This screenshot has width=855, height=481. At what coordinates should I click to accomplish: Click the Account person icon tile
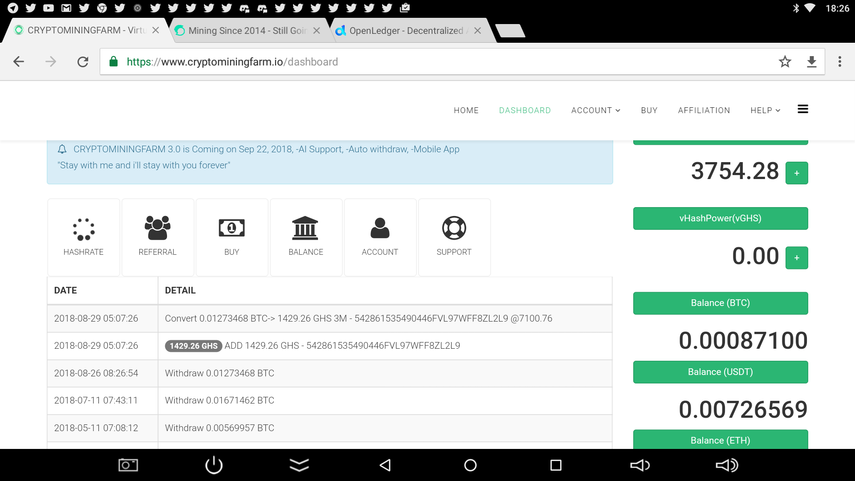(380, 237)
